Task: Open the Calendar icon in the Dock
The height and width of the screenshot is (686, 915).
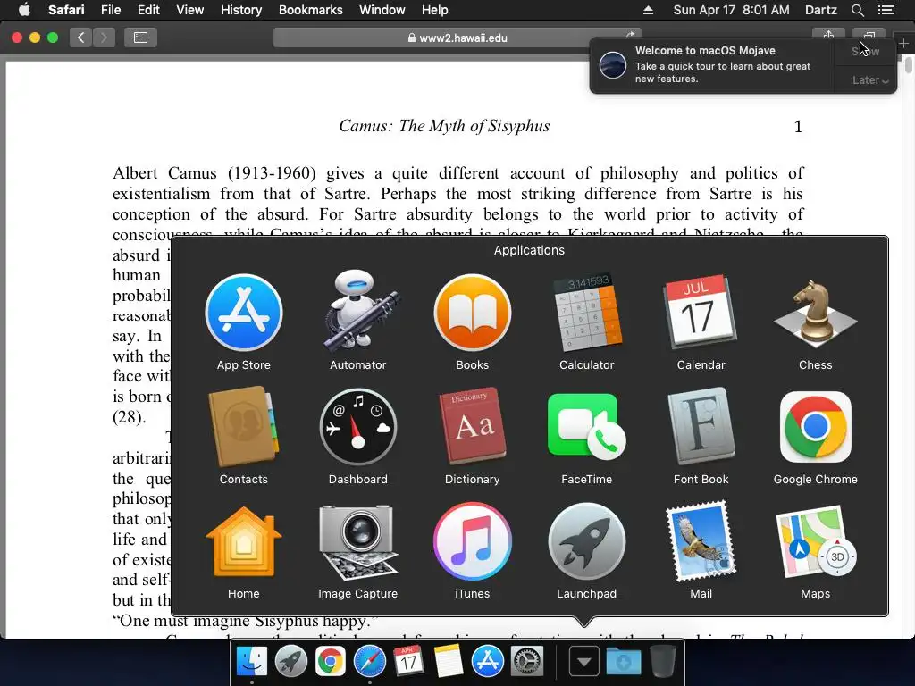Action: pyautogui.click(x=408, y=662)
